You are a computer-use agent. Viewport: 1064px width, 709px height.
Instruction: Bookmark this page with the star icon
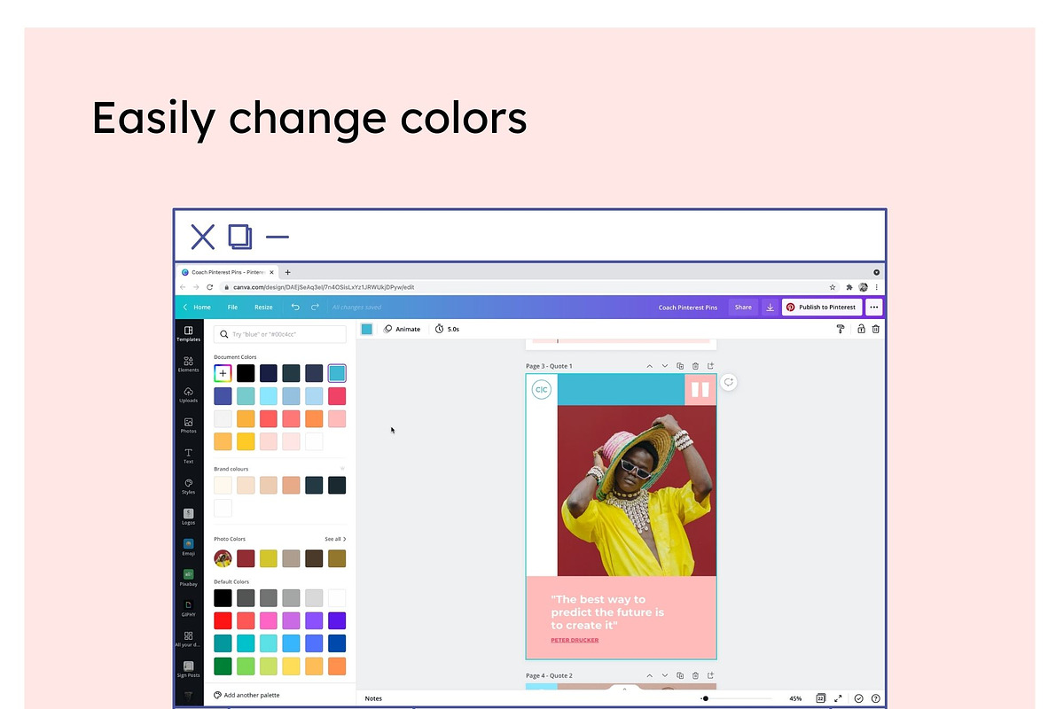pos(833,287)
